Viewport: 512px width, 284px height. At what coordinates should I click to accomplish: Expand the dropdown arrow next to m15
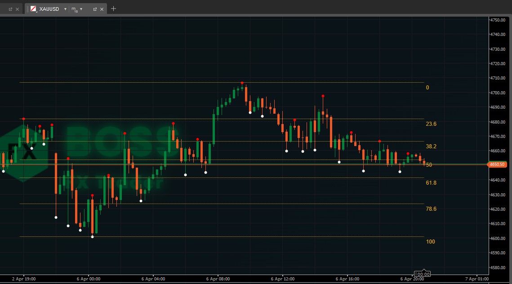pyautogui.click(x=81, y=9)
